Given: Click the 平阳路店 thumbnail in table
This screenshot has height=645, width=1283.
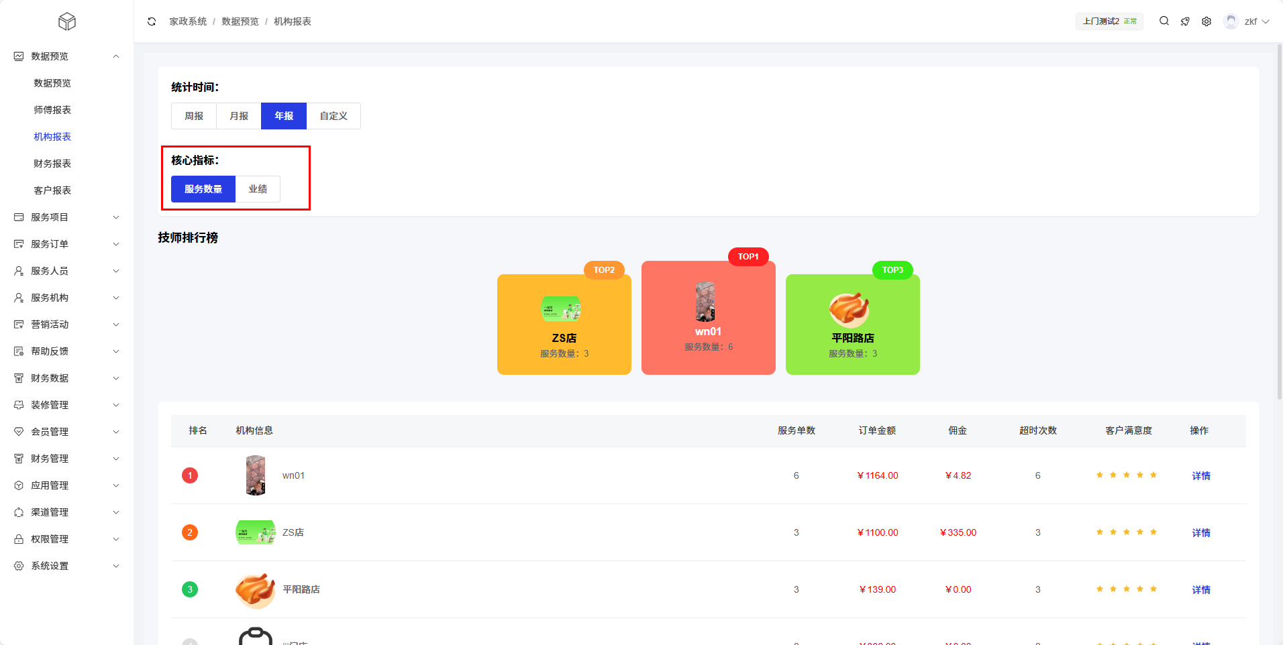Looking at the screenshot, I should [256, 589].
